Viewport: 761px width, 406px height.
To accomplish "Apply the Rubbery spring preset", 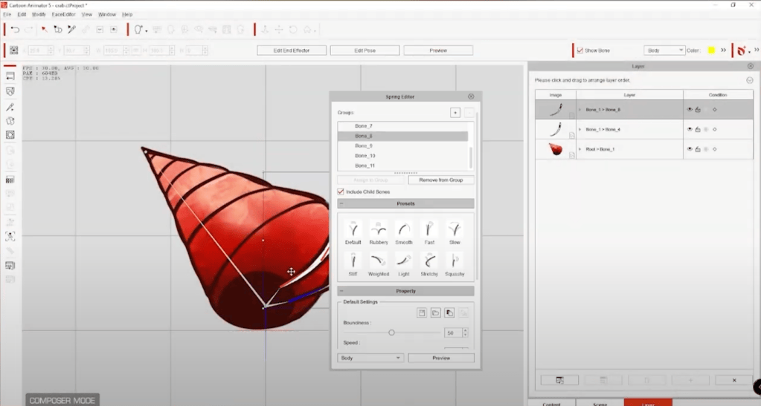I will tap(379, 232).
